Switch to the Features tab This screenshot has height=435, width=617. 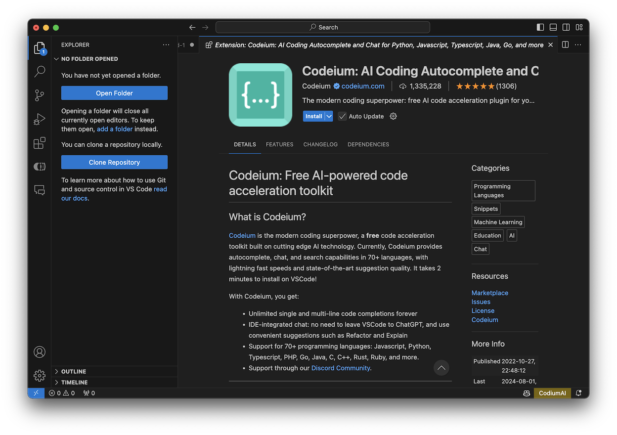click(279, 144)
